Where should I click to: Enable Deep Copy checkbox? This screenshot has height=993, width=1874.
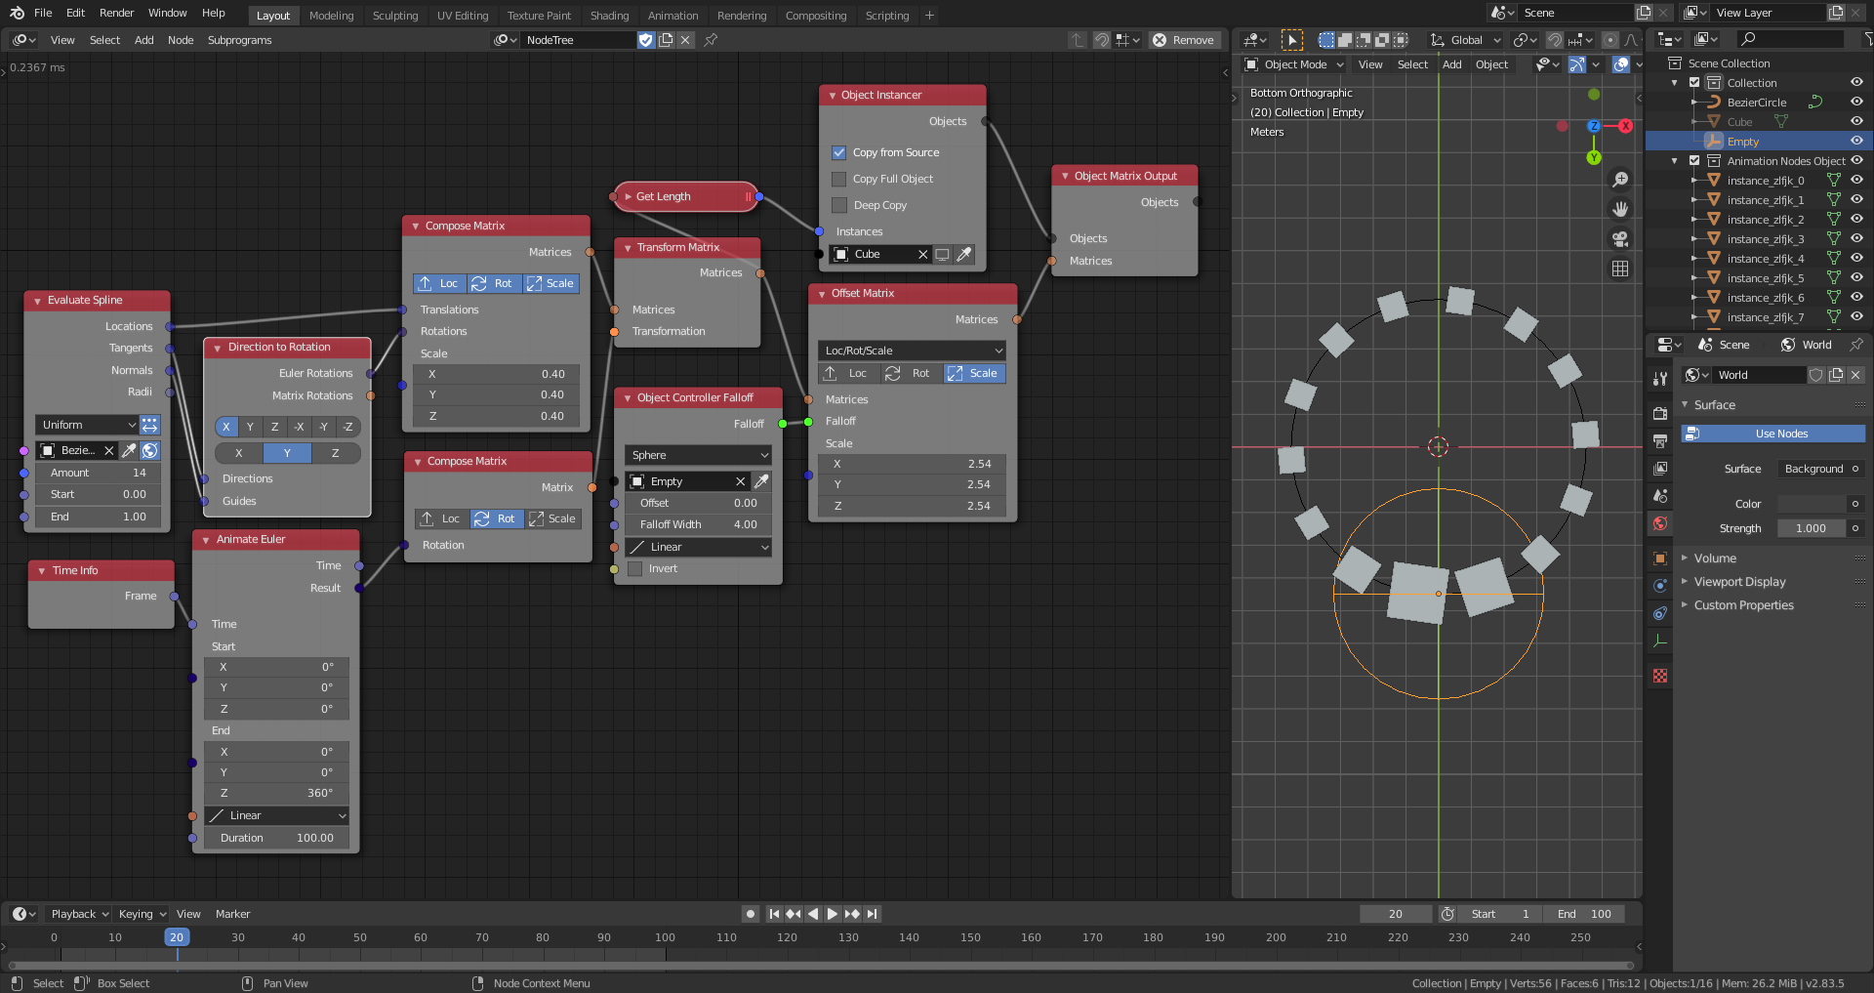[x=838, y=205]
